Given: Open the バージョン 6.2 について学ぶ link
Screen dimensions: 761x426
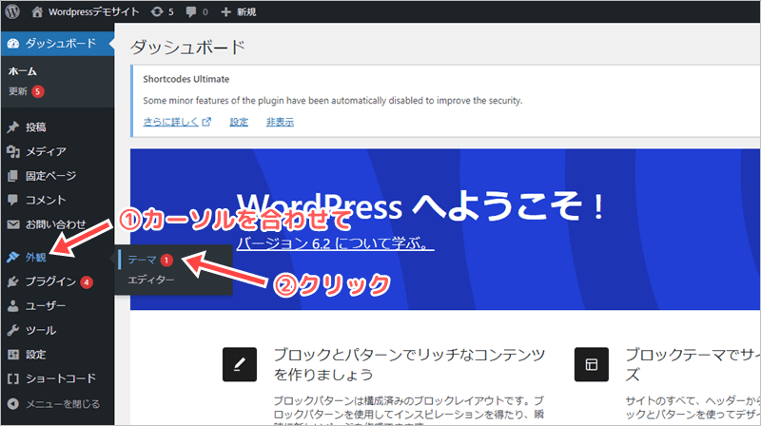Looking at the screenshot, I should click(334, 244).
